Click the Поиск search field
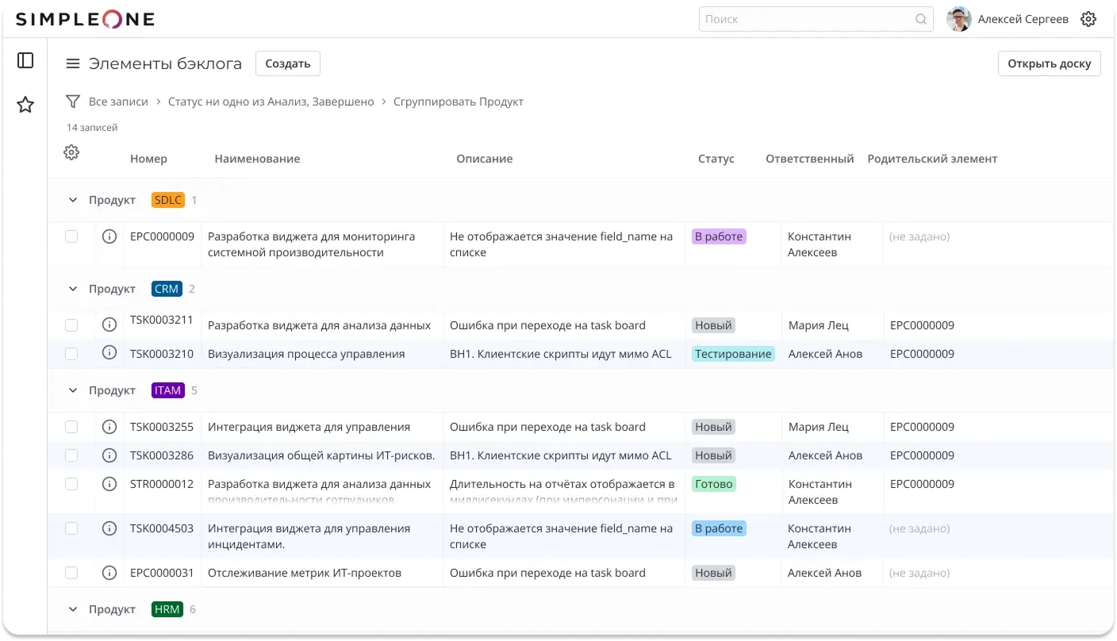1117x641 pixels. click(x=805, y=19)
